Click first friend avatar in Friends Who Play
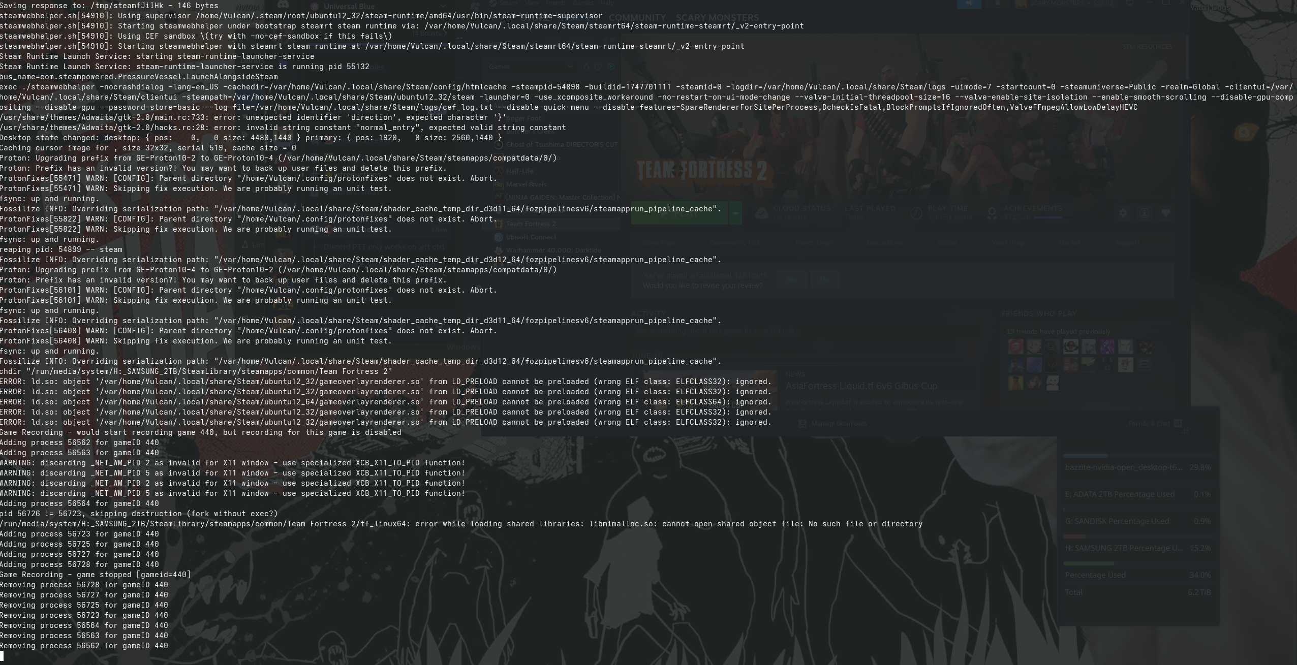The width and height of the screenshot is (1297, 665). pyautogui.click(x=1015, y=346)
